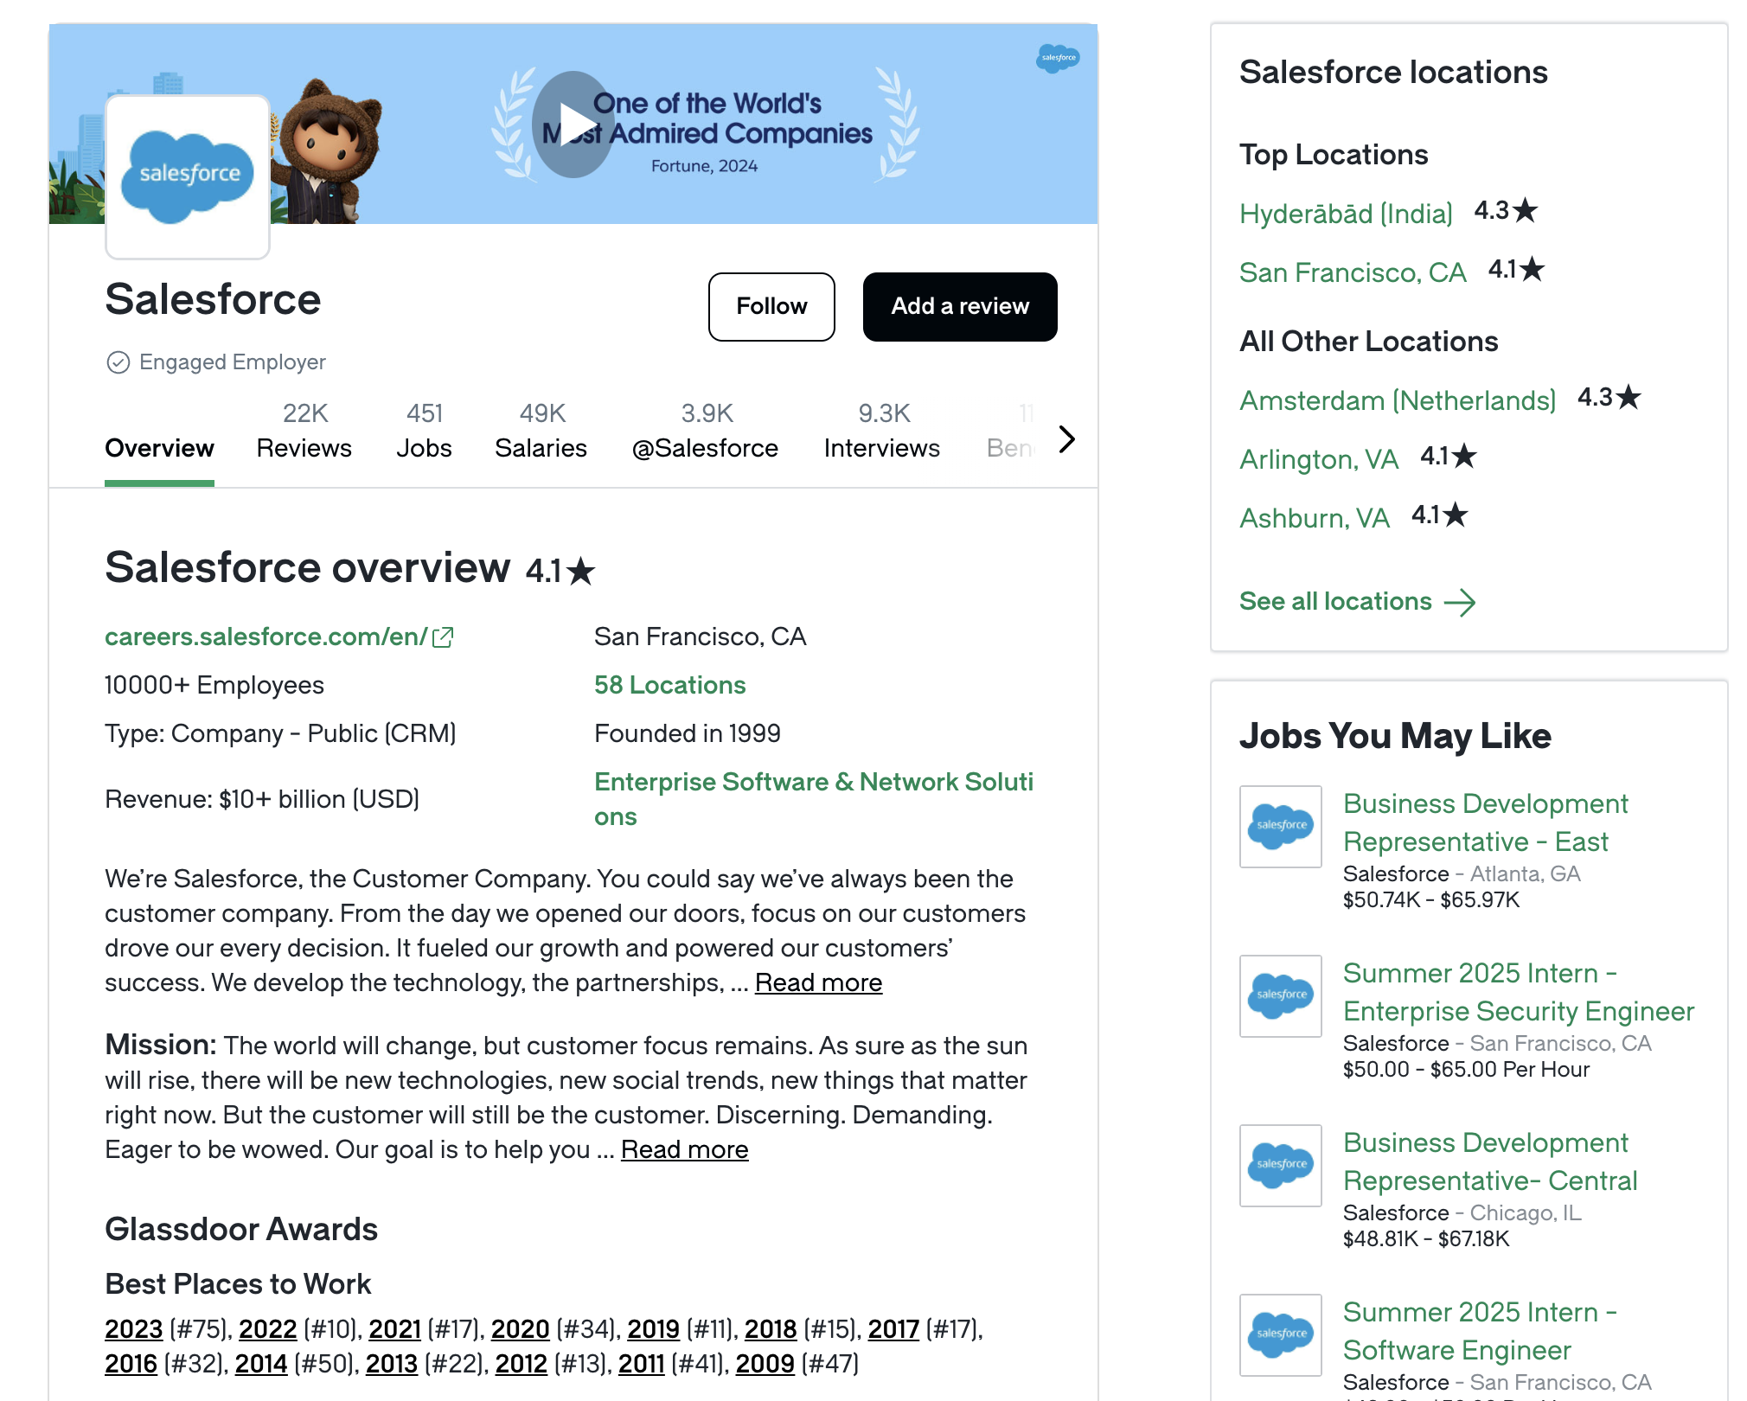Click the arrow icon next to See all locations

[1460, 602]
